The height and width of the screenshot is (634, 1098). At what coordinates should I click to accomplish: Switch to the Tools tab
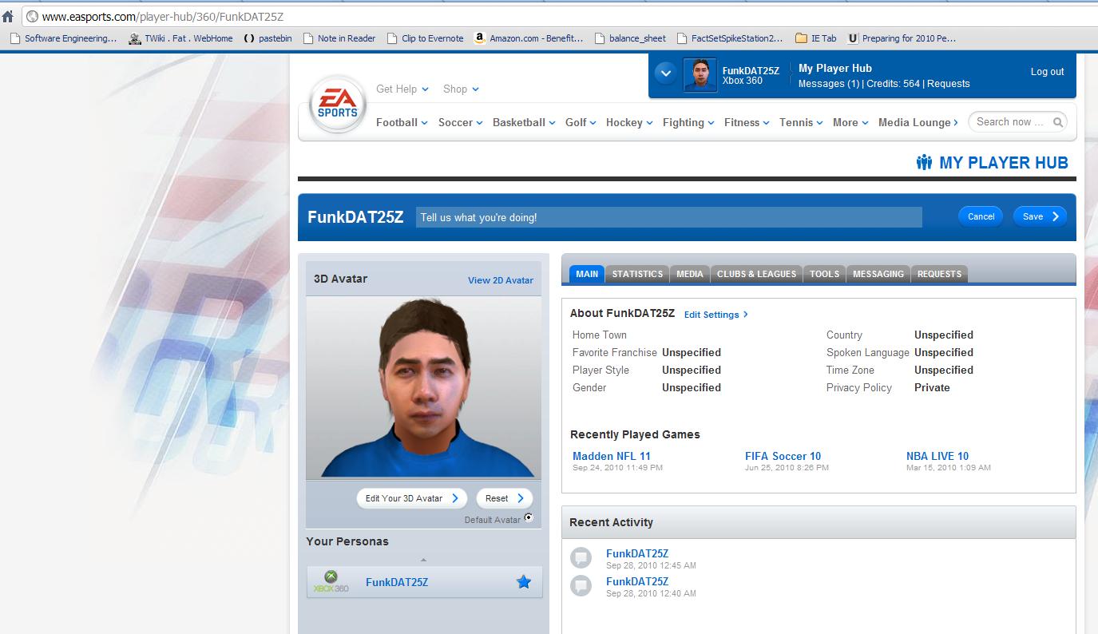coord(824,274)
